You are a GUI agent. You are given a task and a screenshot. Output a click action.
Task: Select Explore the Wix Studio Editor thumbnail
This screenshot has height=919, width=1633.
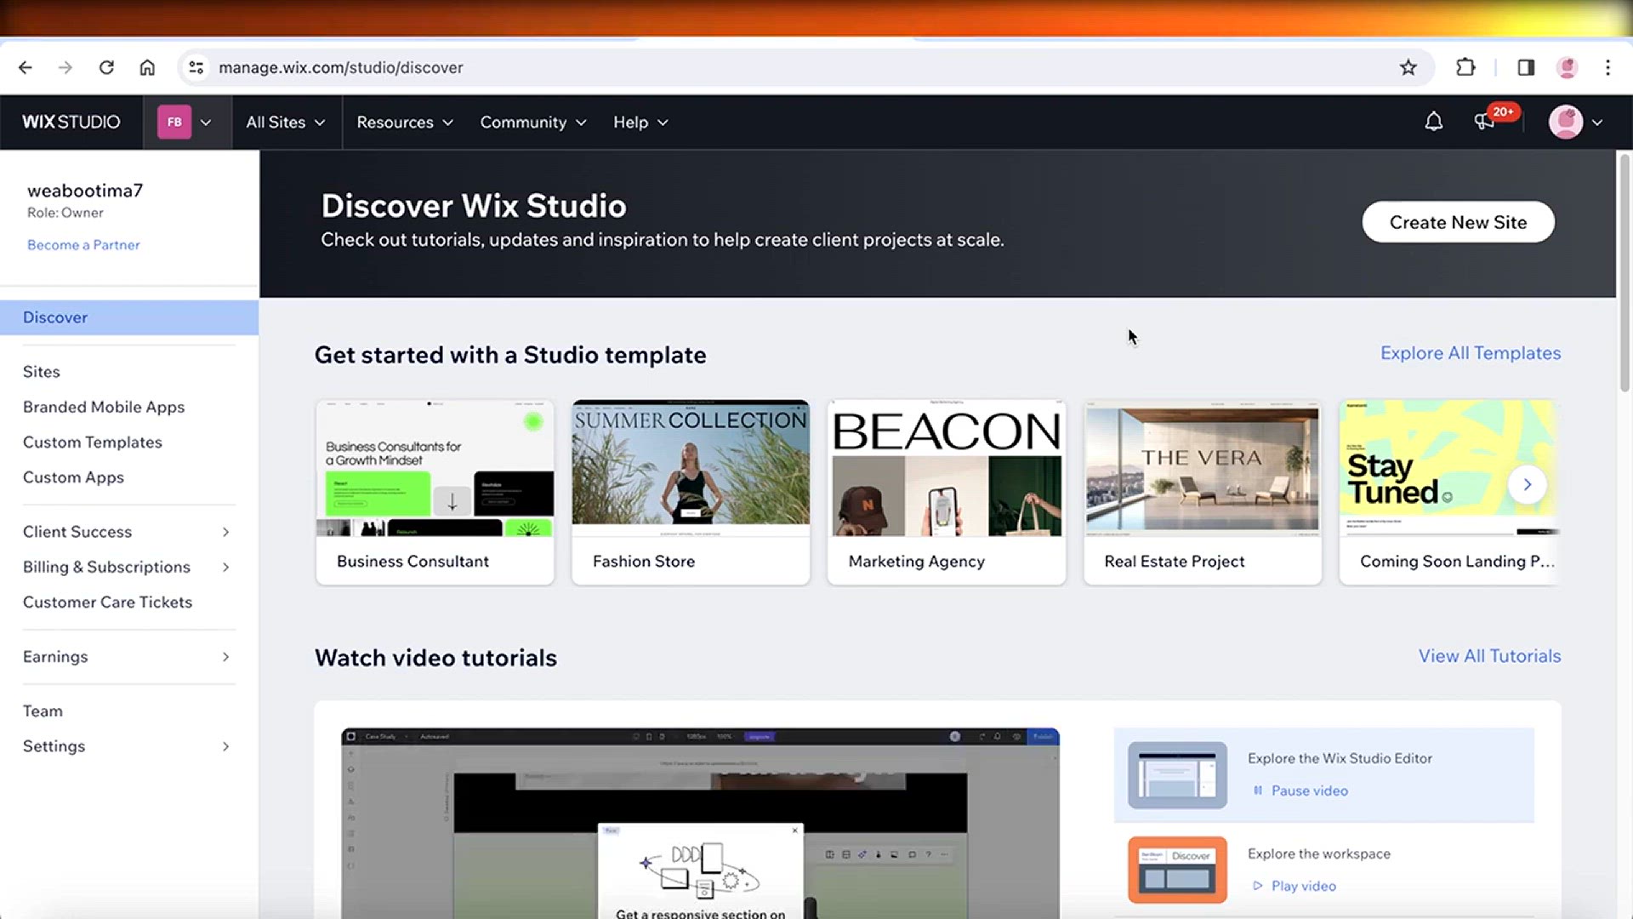1177,775
